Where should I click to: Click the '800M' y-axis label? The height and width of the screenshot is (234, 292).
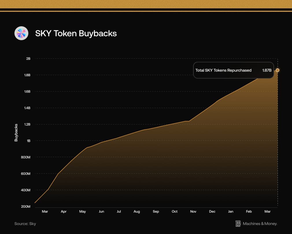(x=26, y=157)
